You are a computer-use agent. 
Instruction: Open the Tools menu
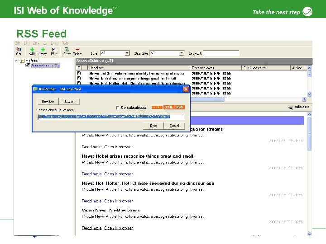tap(55, 43)
